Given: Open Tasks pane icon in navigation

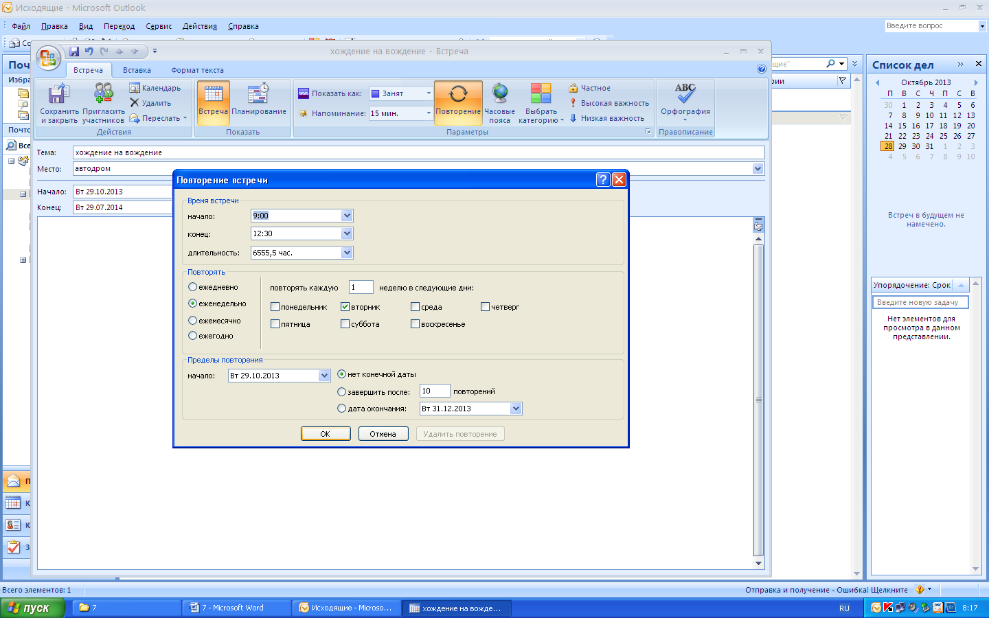Looking at the screenshot, I should [x=14, y=547].
